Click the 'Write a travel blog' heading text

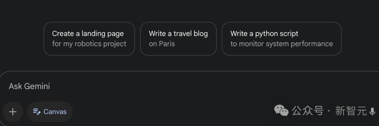tap(178, 34)
